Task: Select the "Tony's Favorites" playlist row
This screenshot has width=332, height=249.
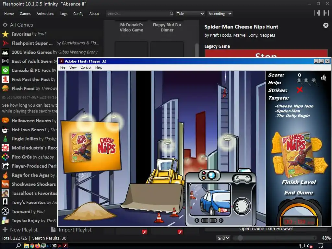Action: 29,202
